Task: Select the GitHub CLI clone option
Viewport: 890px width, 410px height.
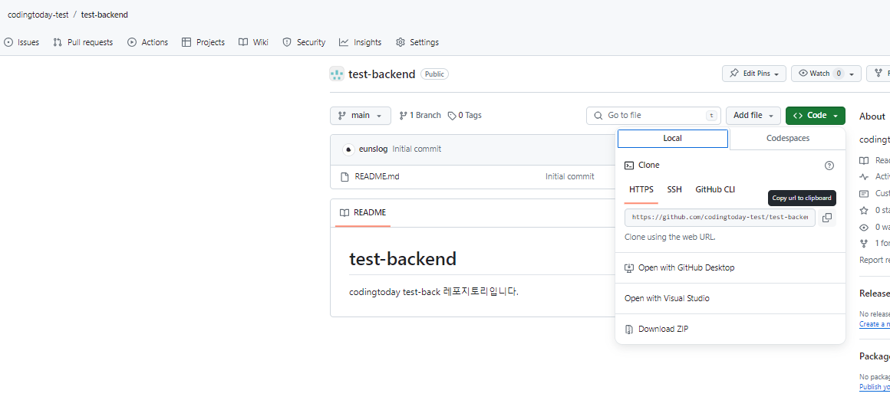Action: coord(715,189)
